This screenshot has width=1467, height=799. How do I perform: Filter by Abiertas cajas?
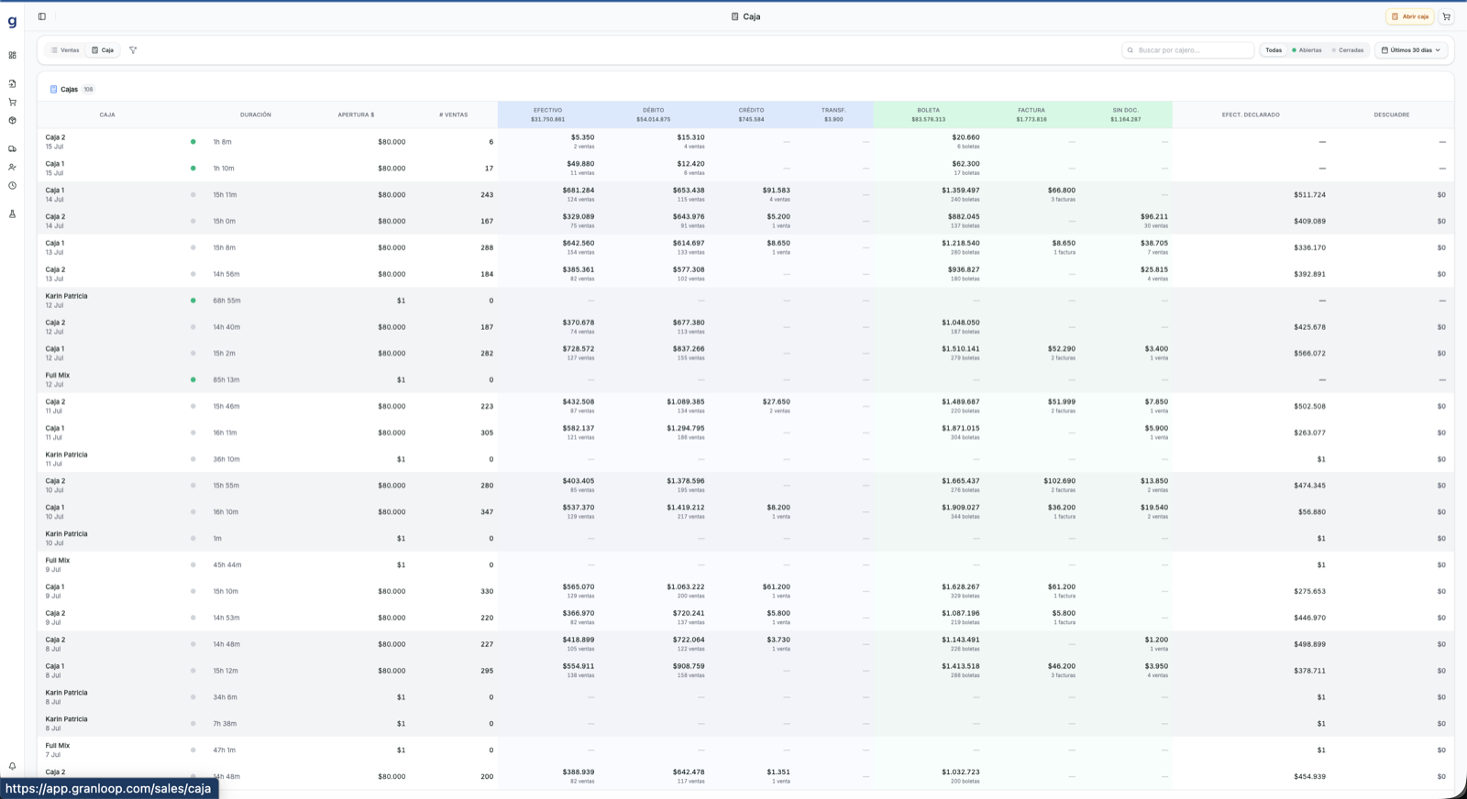point(1307,50)
